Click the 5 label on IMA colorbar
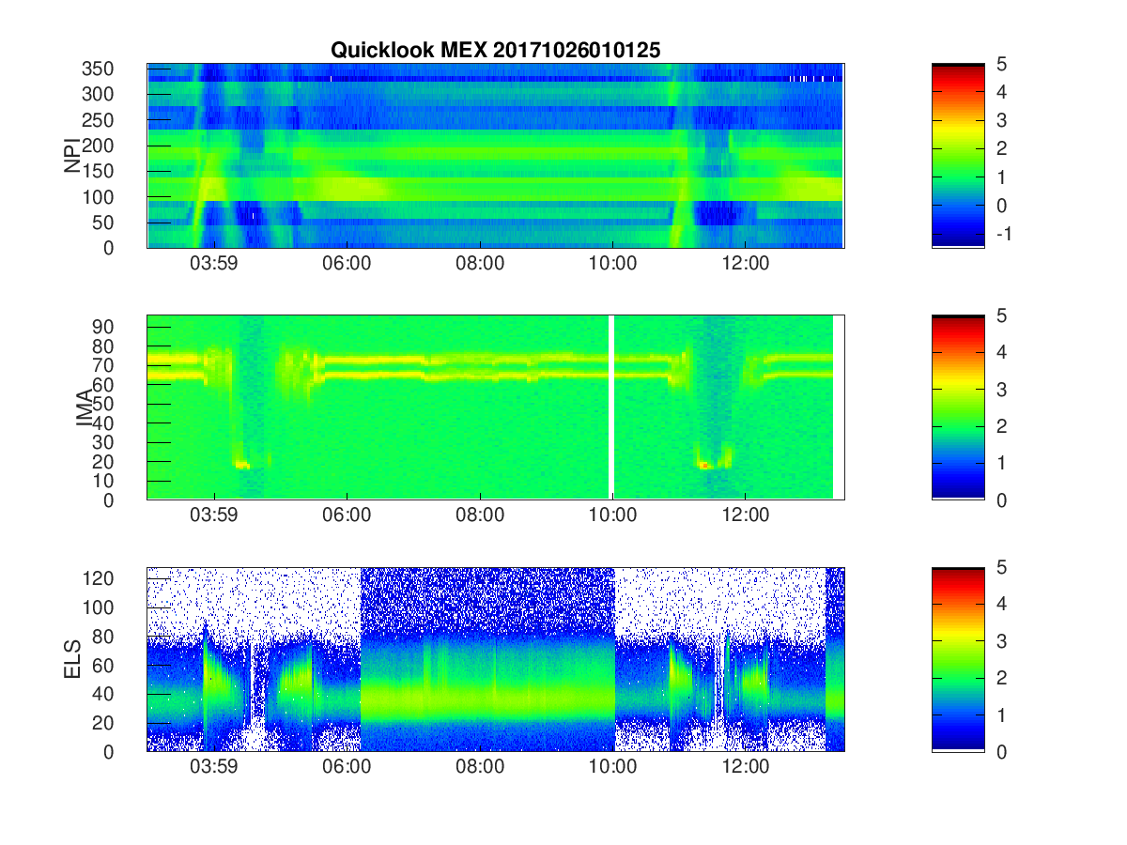1127x845 pixels. click(1000, 315)
